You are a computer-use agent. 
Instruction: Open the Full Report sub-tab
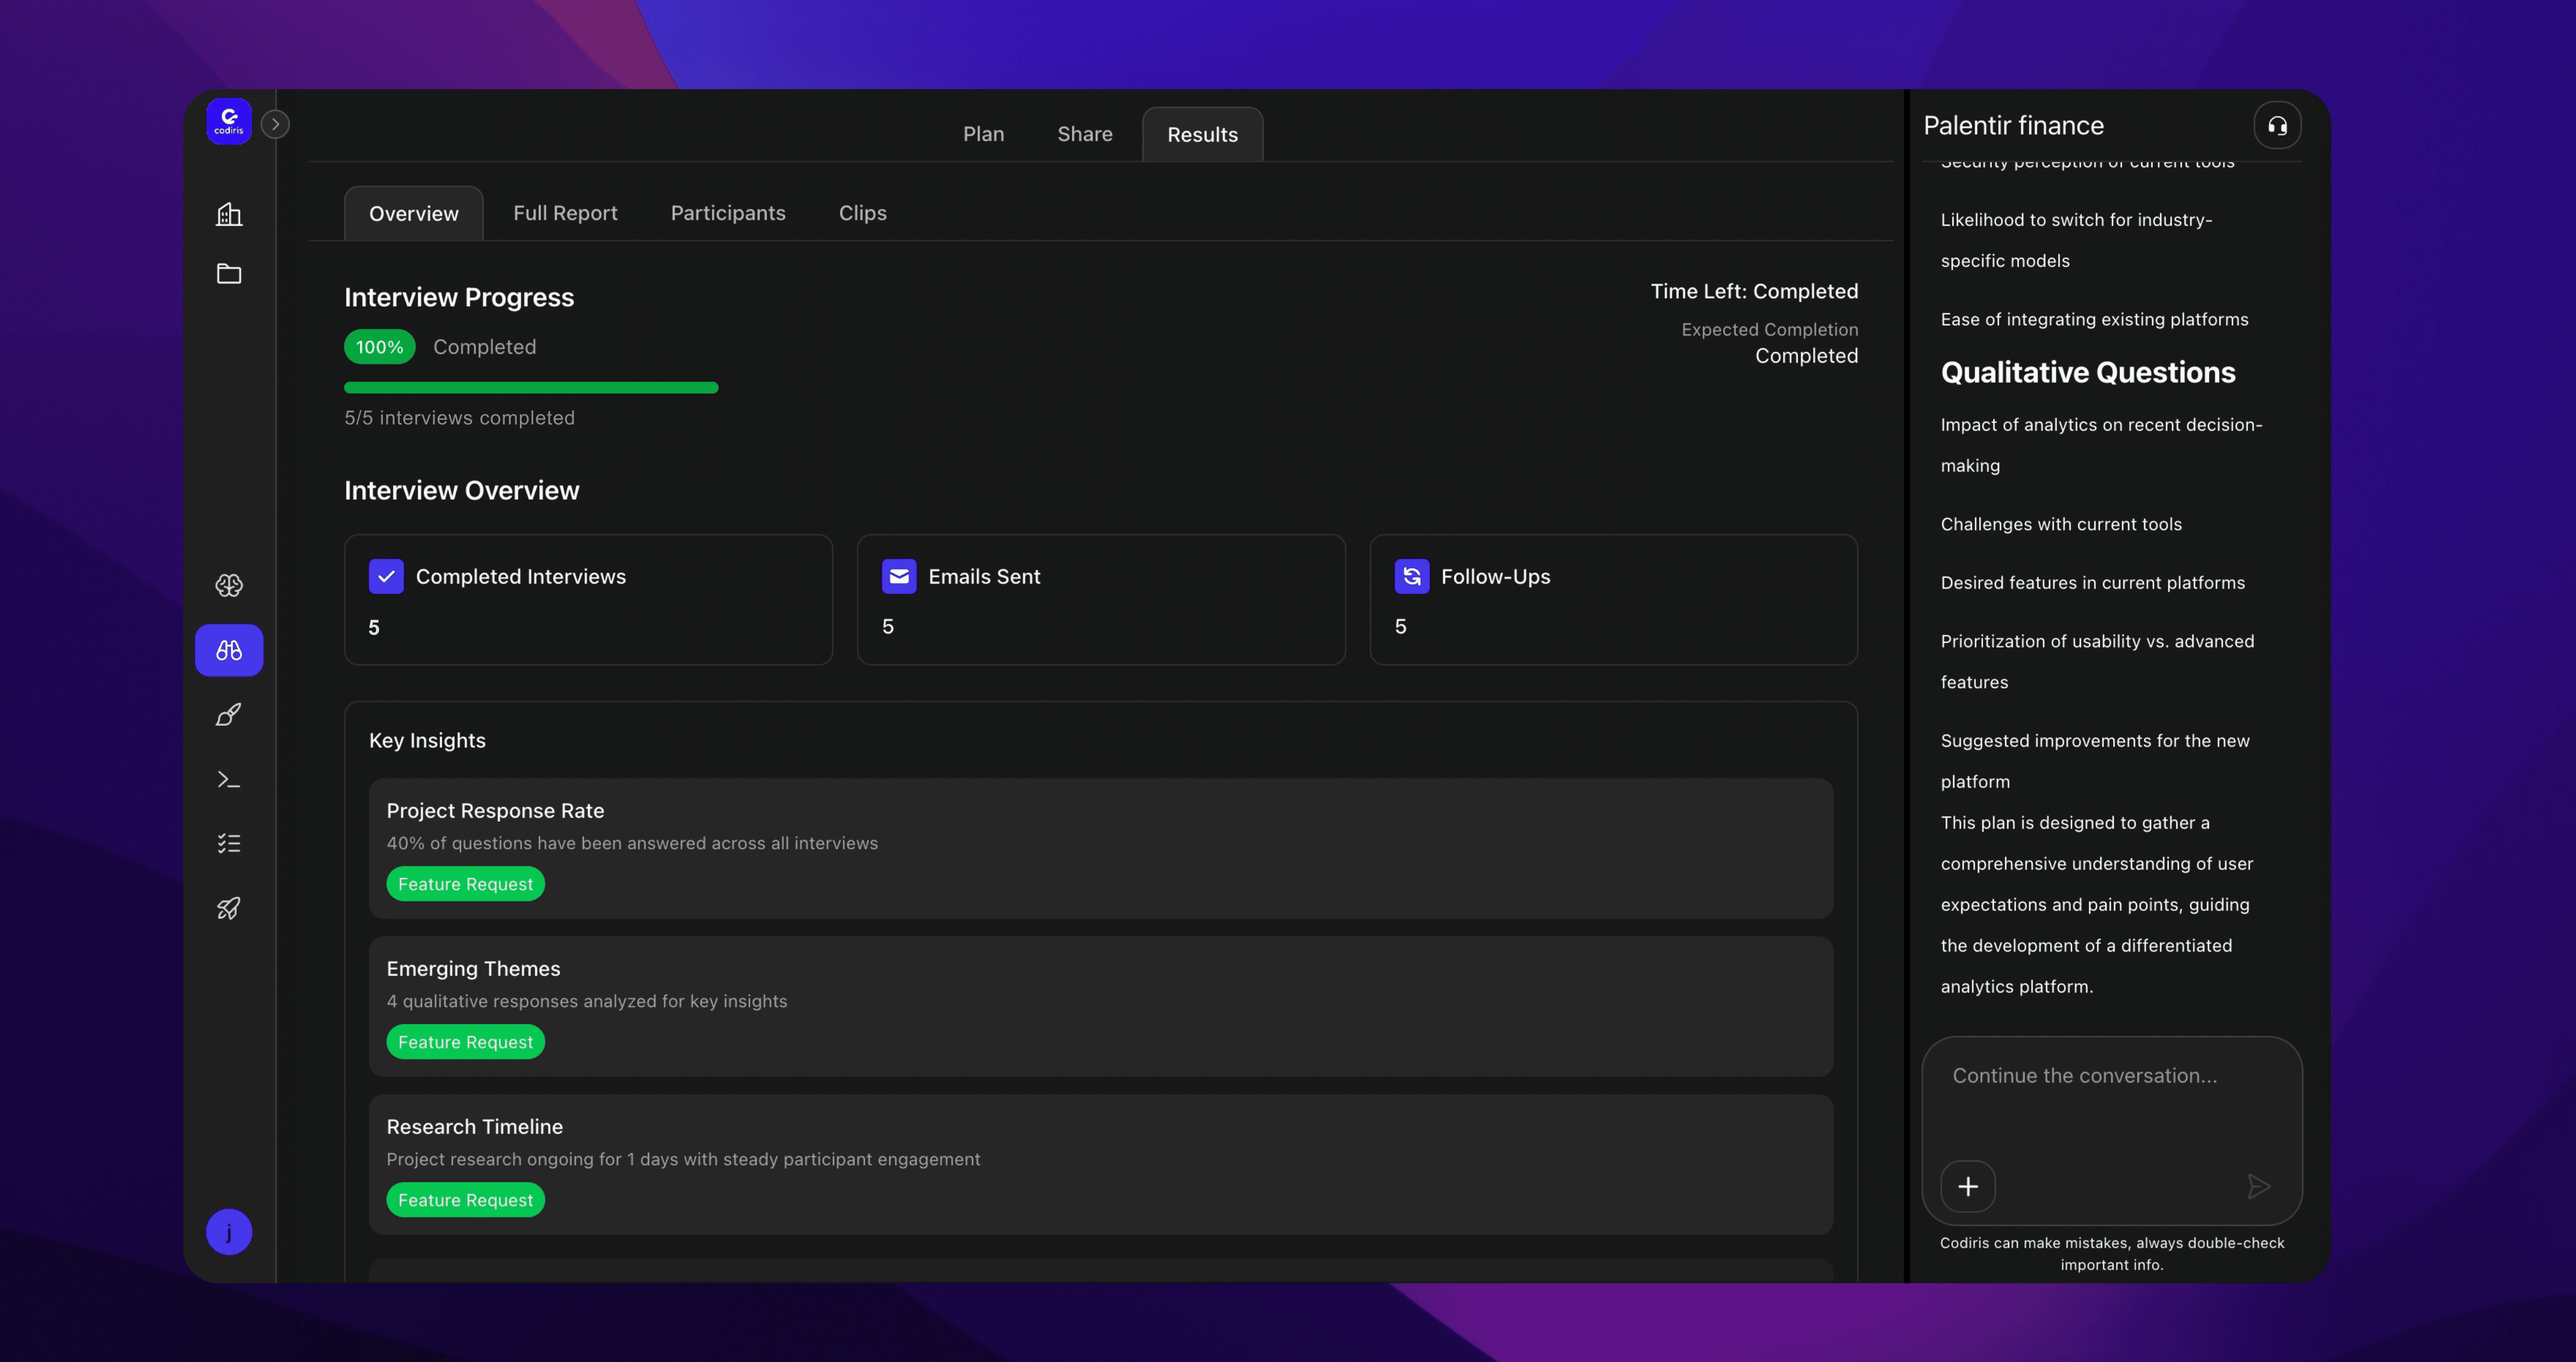click(x=565, y=213)
